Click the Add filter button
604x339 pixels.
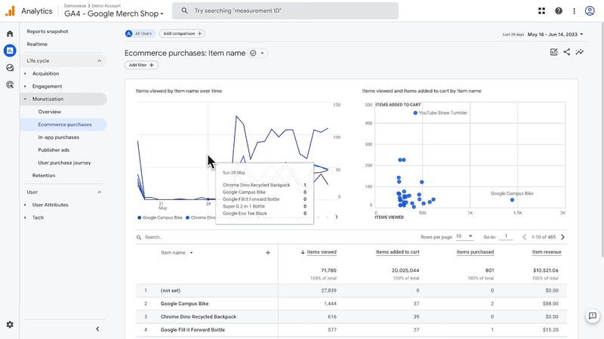pyautogui.click(x=141, y=66)
